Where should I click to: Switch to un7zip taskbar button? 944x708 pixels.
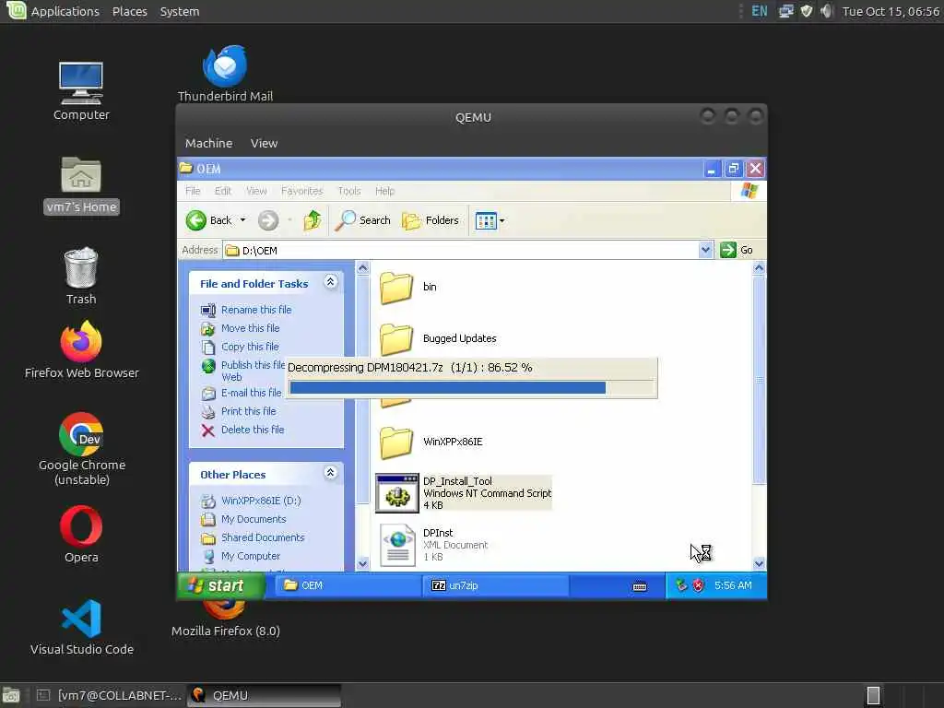click(496, 585)
